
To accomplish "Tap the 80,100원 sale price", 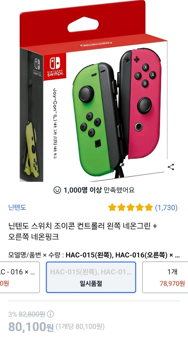I will click(31, 327).
